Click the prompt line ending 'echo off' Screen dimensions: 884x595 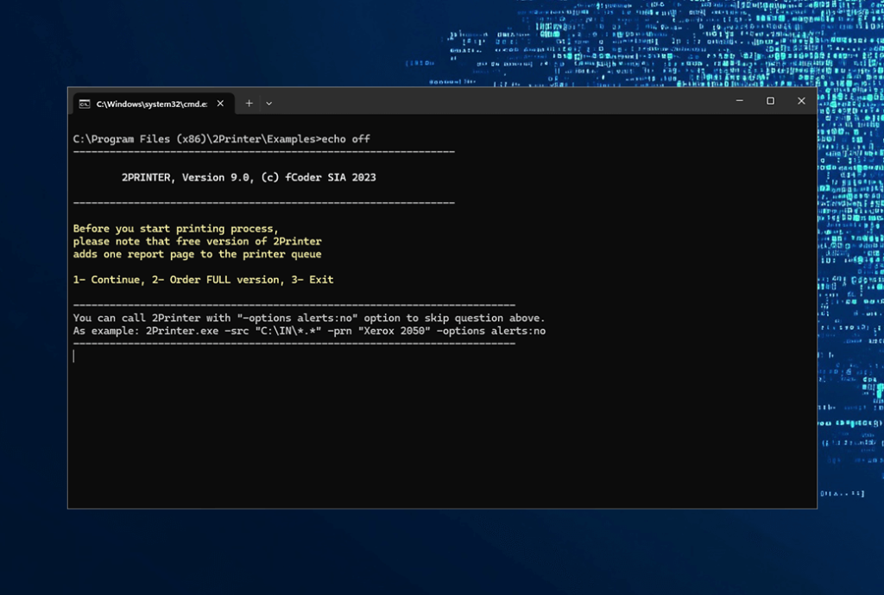(x=222, y=139)
